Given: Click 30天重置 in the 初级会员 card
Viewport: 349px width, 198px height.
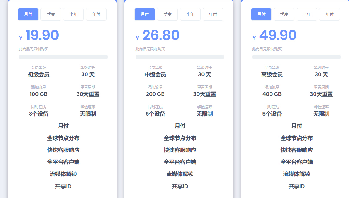Looking at the screenshot, I should [88, 94].
